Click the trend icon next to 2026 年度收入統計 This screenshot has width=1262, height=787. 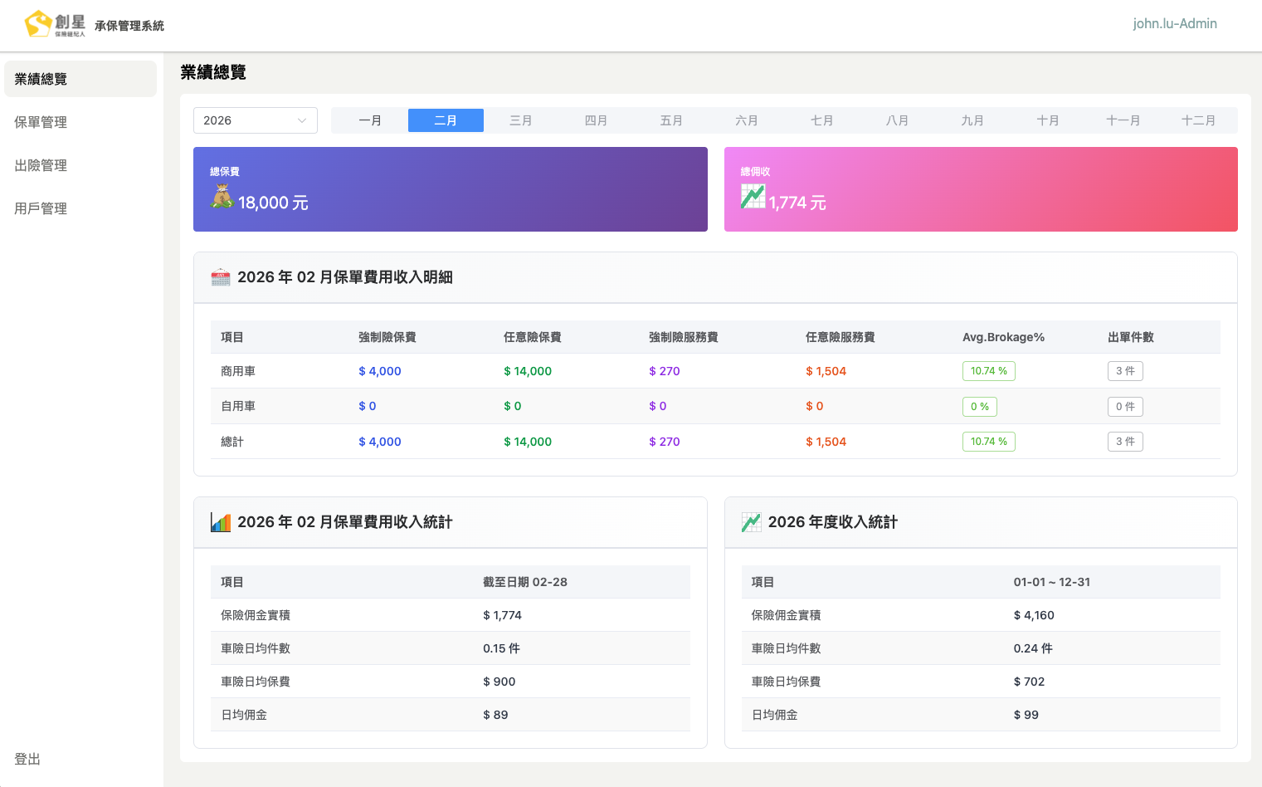click(751, 522)
